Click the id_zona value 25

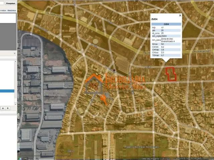click(x=162, y=33)
